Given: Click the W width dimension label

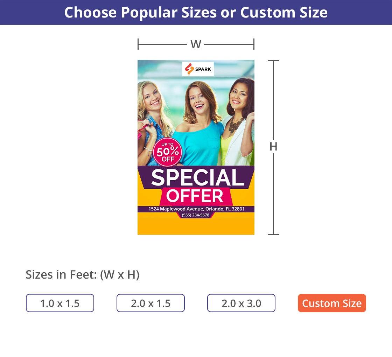Looking at the screenshot, I should [x=196, y=44].
